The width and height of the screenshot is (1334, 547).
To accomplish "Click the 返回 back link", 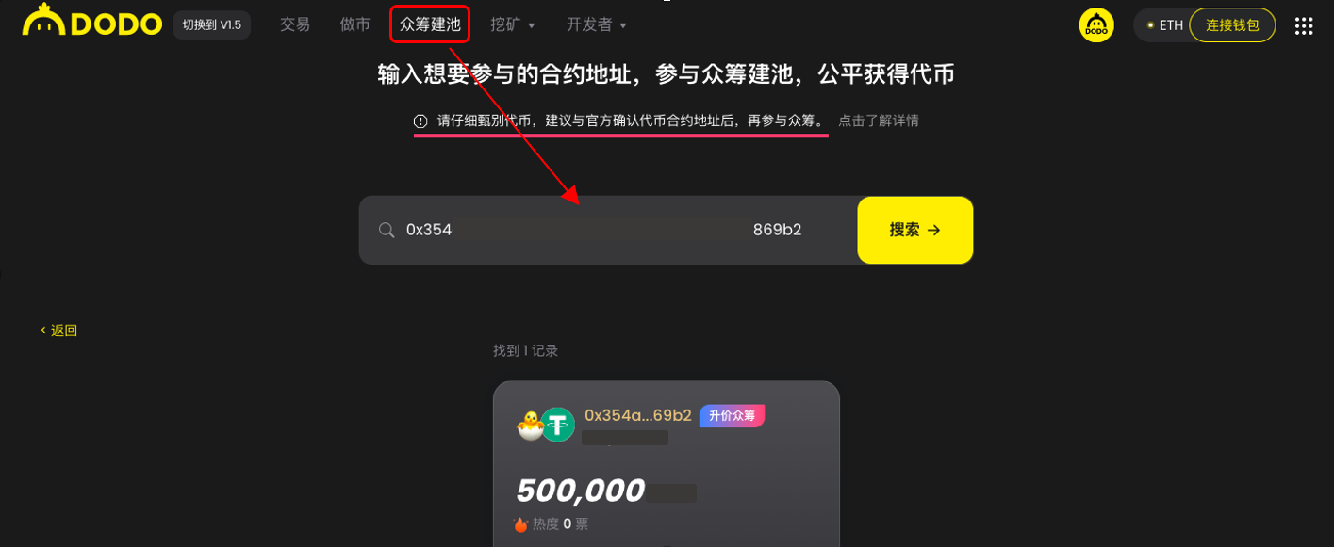I will tap(58, 330).
